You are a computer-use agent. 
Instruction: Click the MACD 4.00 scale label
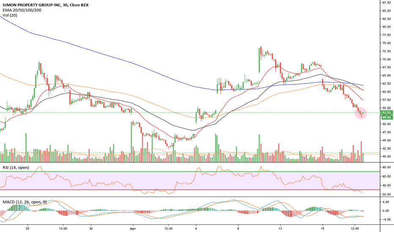click(x=386, y=202)
